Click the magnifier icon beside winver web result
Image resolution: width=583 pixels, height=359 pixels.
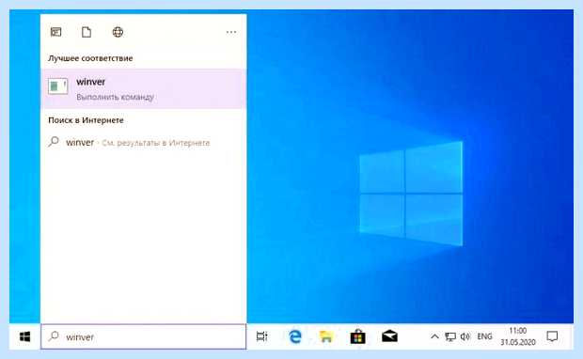coord(54,142)
